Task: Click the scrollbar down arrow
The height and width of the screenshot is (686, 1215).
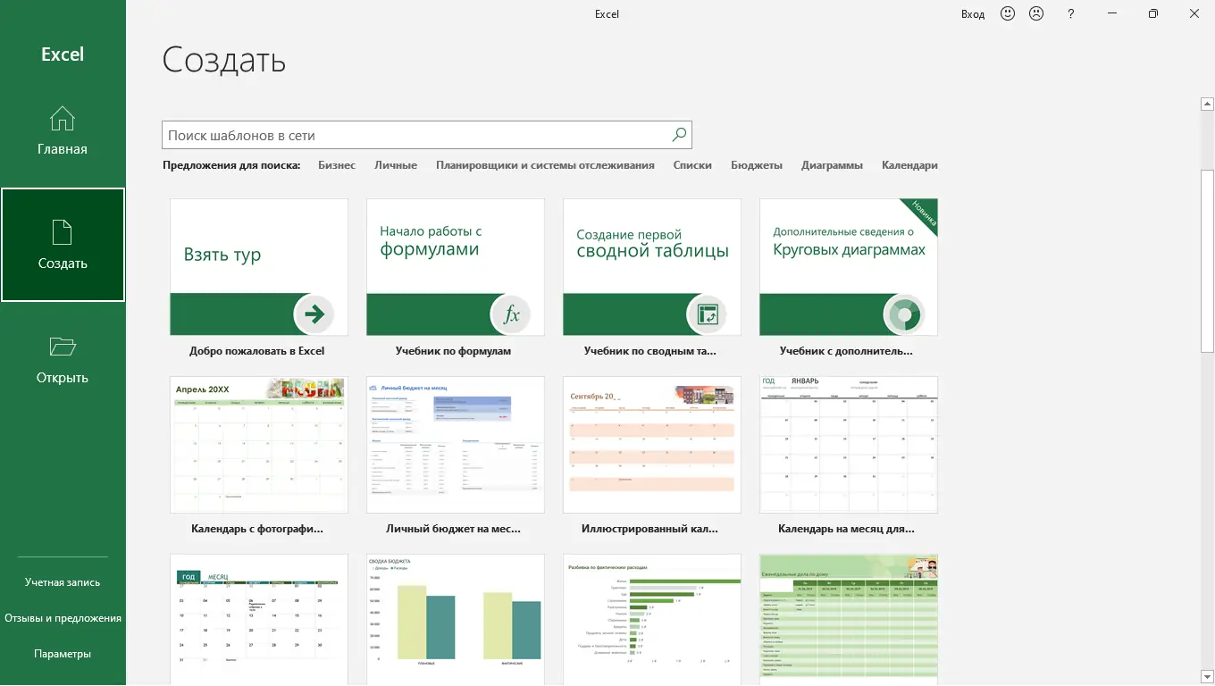Action: click(x=1207, y=676)
